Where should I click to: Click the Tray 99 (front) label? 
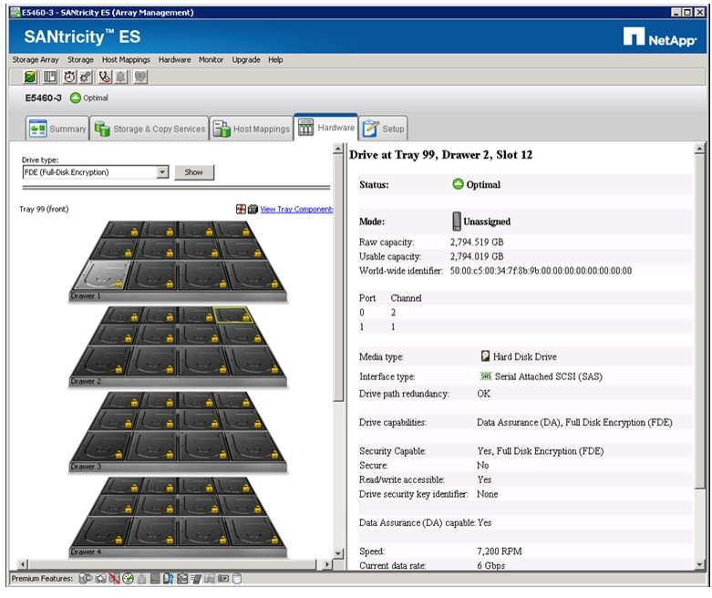pyautogui.click(x=44, y=209)
